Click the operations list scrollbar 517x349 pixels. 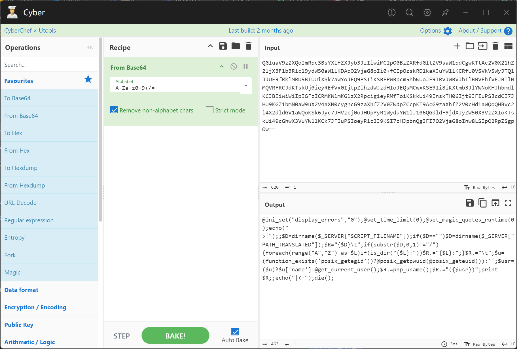click(x=100, y=129)
